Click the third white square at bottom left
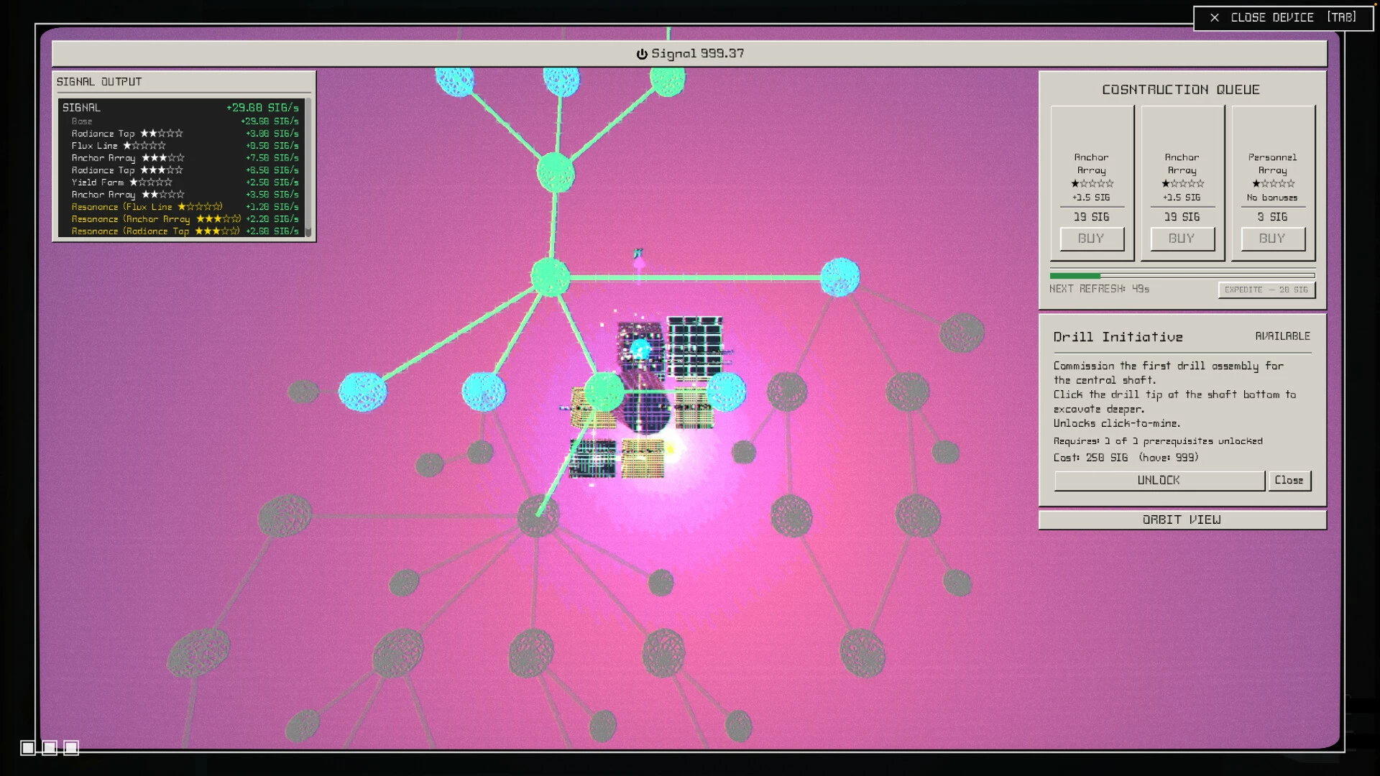This screenshot has height=776, width=1380. click(x=70, y=748)
